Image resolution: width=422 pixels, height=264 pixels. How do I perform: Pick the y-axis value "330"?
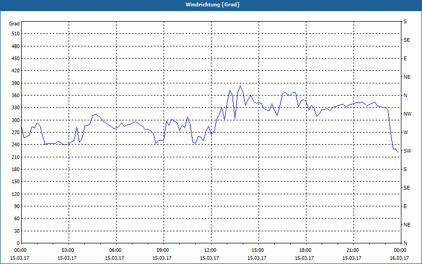[x=16, y=108]
